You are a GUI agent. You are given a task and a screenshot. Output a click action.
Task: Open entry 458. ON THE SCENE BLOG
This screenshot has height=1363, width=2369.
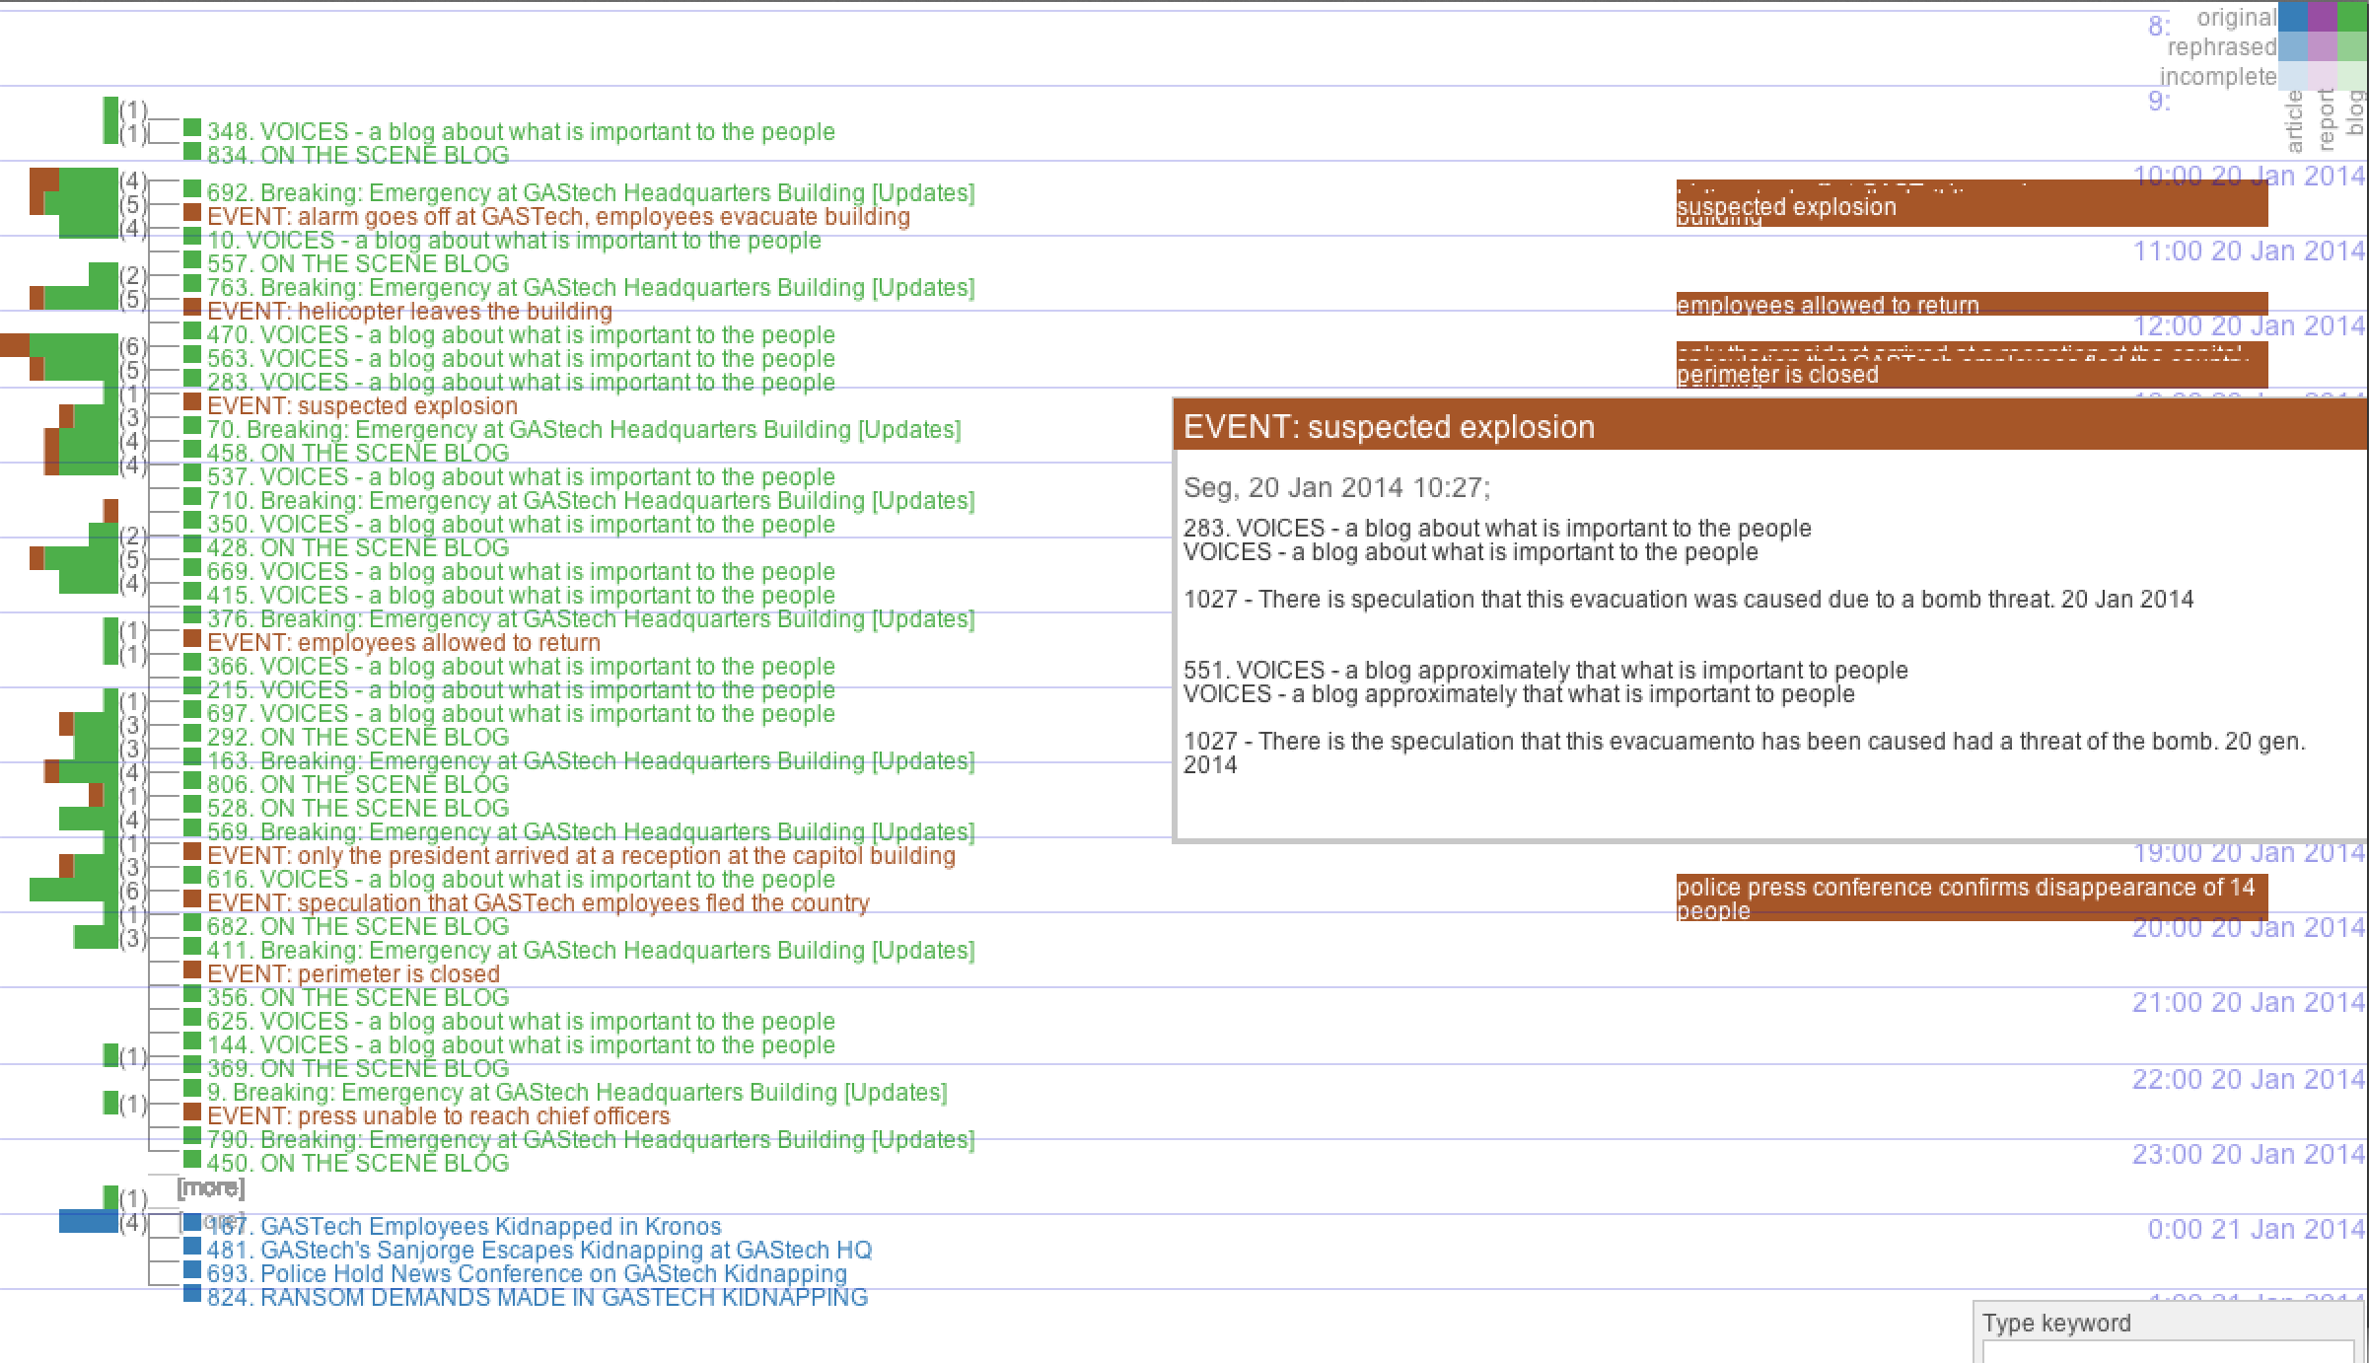coord(358,453)
